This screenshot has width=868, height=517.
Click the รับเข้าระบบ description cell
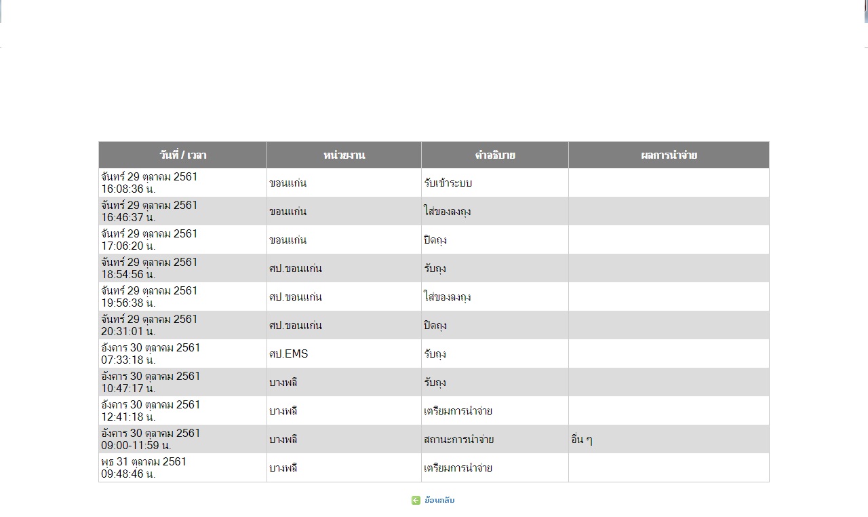click(495, 183)
